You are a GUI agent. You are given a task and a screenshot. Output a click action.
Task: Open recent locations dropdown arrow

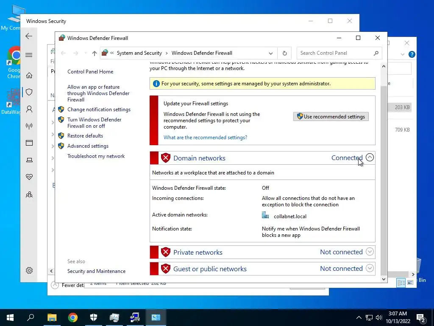86,53
